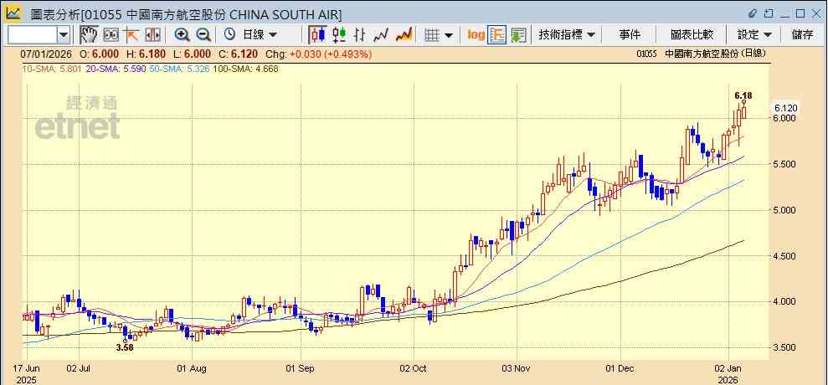Click the pop-out window icon in title bar
828x385 pixels.
pos(769,13)
